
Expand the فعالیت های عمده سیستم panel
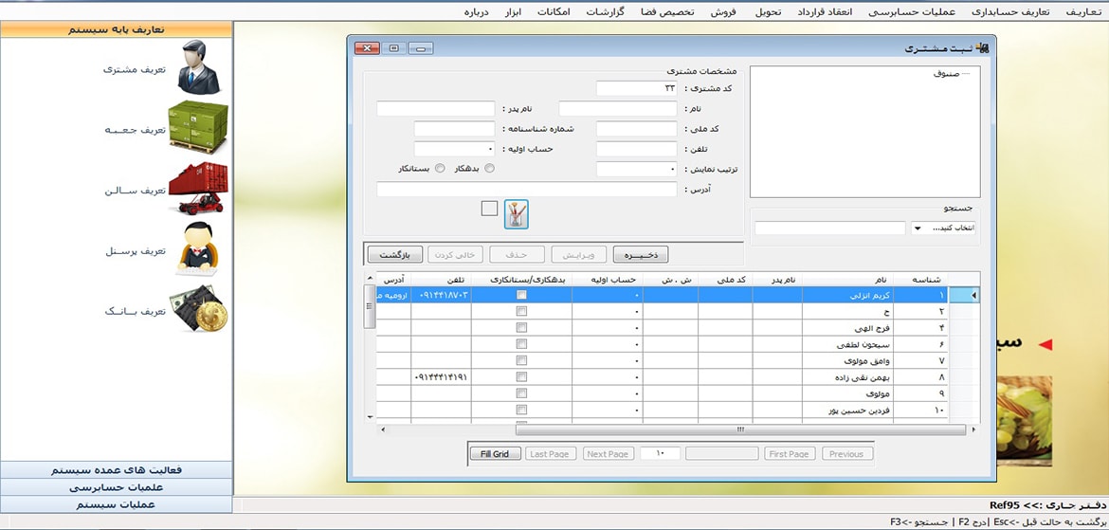pos(116,470)
